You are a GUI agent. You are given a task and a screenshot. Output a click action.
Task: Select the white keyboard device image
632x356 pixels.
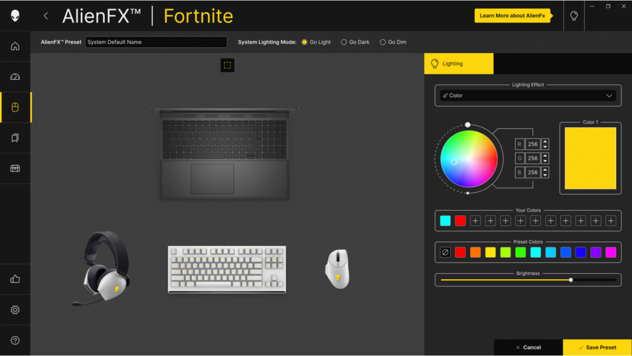tap(227, 269)
